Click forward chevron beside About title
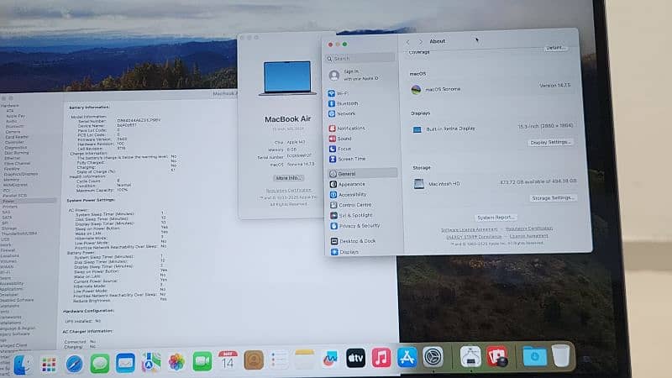 coord(421,41)
